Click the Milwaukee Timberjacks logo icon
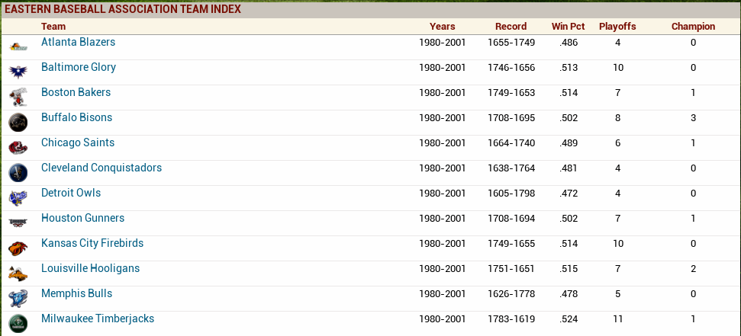The image size is (741, 336). coord(18,322)
